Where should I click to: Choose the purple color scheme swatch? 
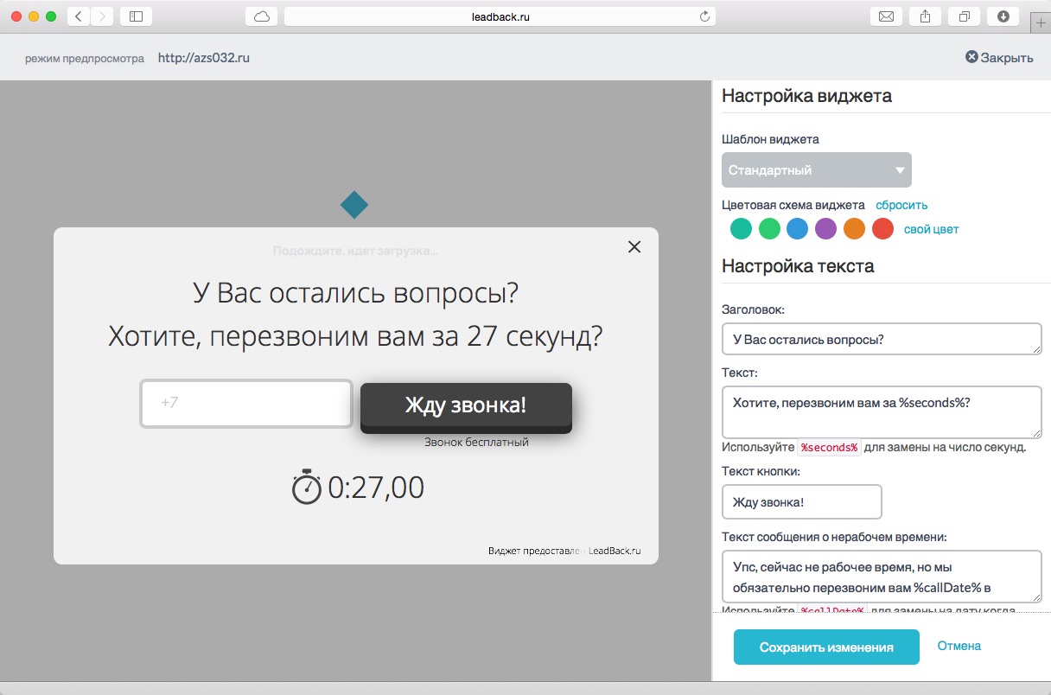[x=826, y=229]
